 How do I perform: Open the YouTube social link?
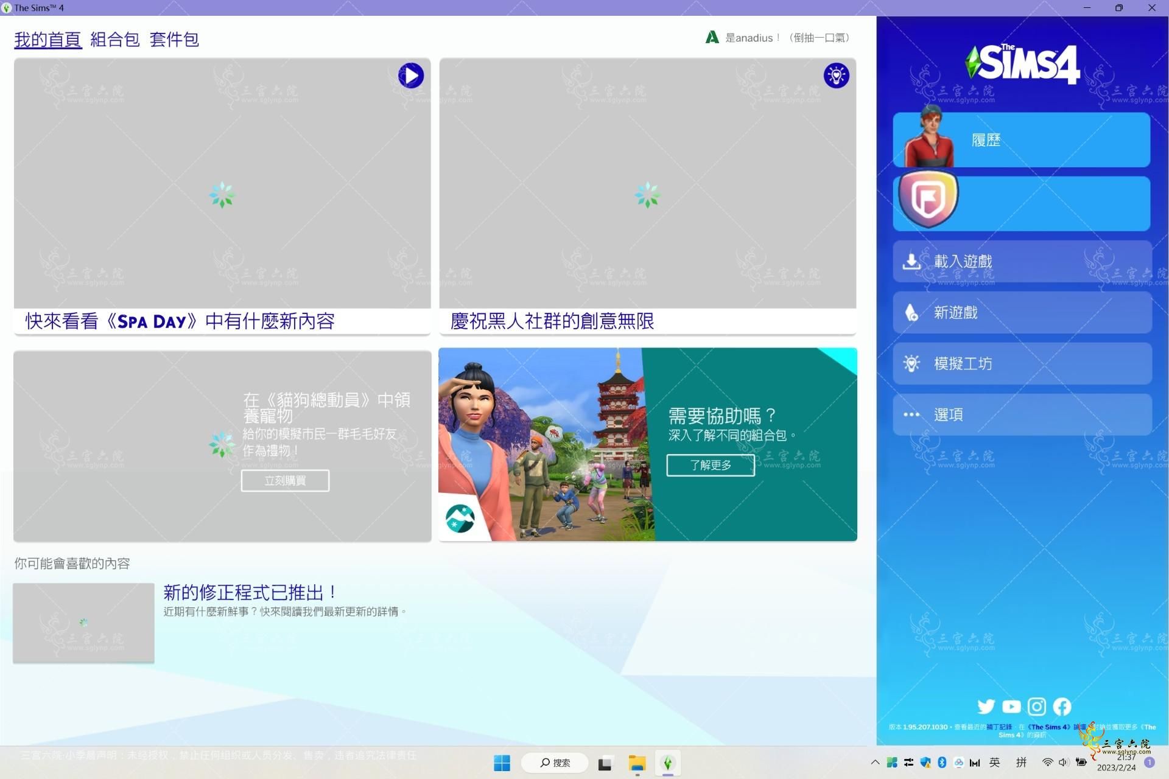point(1011,707)
